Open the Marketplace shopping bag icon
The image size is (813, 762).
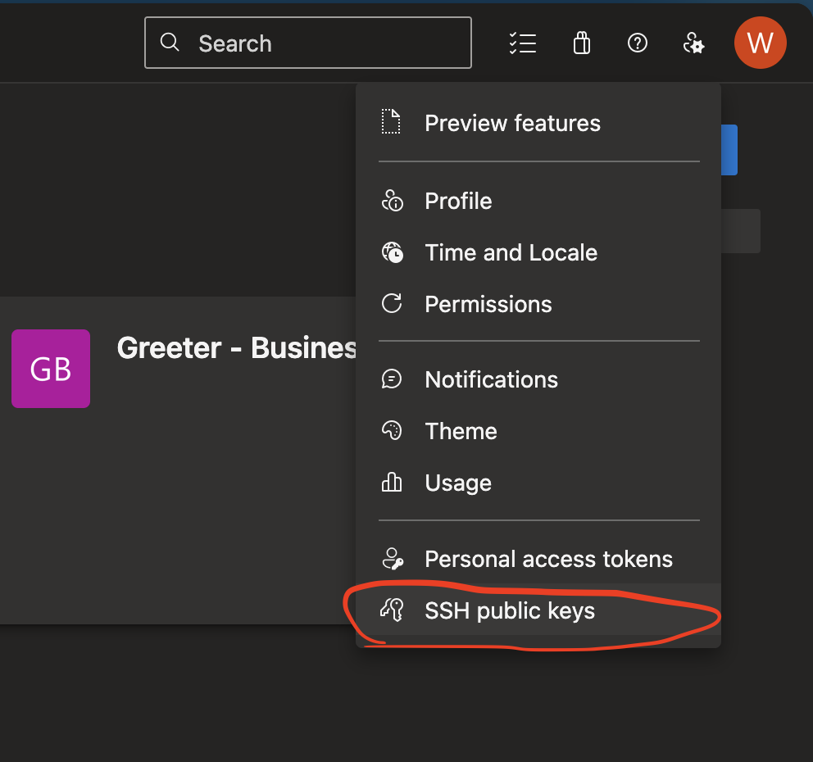tap(581, 43)
